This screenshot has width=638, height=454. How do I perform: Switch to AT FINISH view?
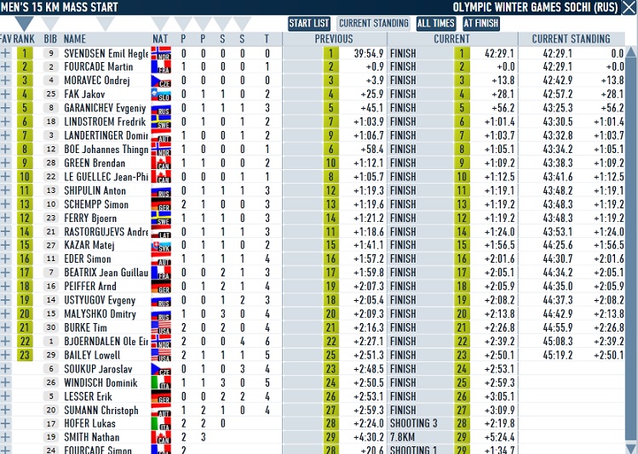(481, 23)
